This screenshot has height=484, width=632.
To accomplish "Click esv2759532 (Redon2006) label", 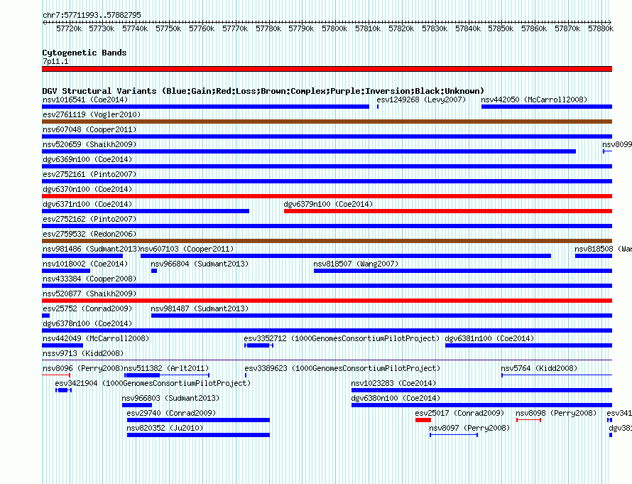I will pos(89,234).
